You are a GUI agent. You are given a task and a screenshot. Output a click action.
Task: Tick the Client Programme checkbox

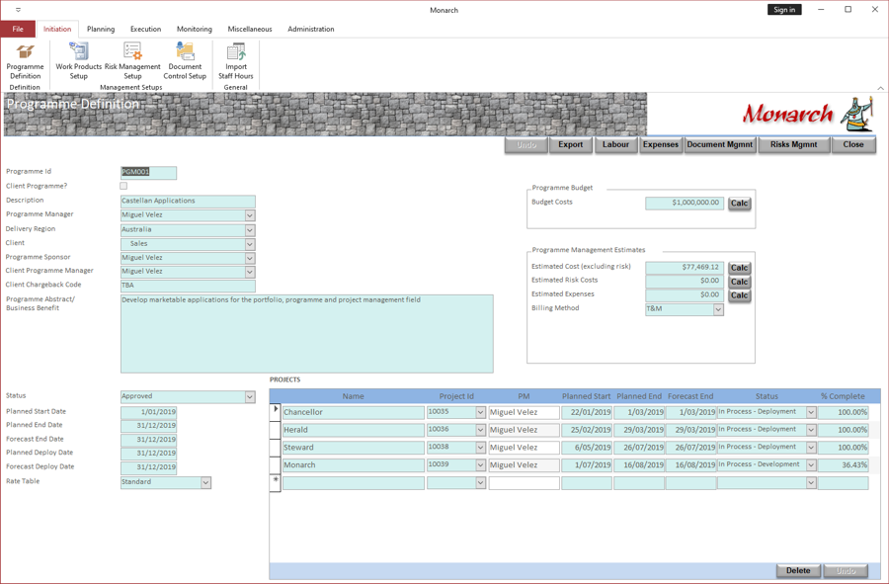click(123, 186)
